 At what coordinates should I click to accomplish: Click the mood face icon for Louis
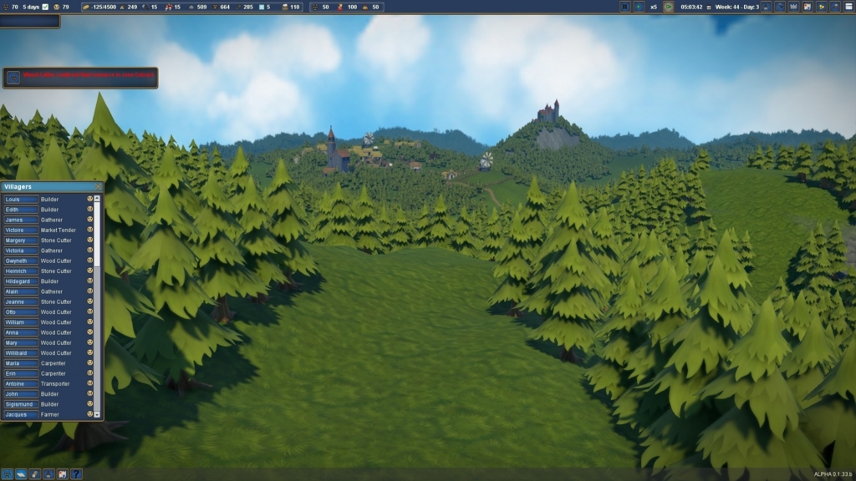[89, 199]
